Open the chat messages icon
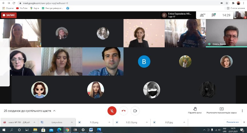 pyautogui.click(x=214, y=15)
